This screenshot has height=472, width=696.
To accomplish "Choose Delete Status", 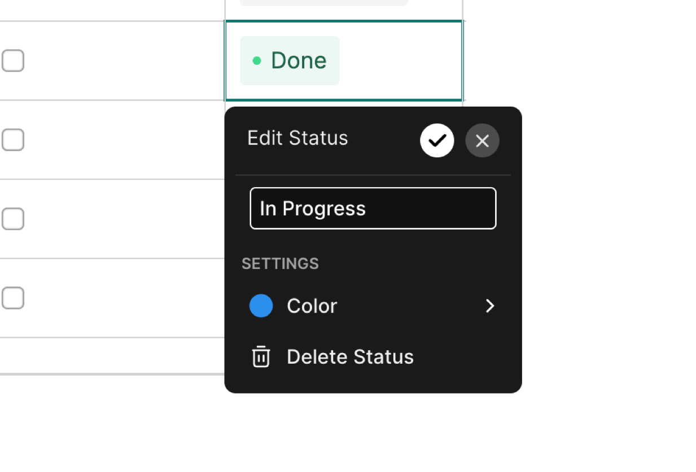I will [x=373, y=357].
